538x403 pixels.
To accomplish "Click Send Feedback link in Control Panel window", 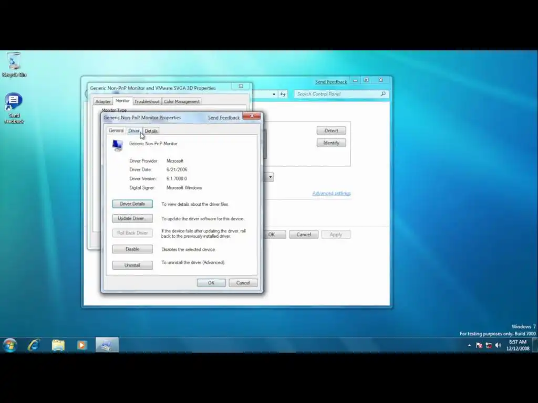I will (331, 82).
